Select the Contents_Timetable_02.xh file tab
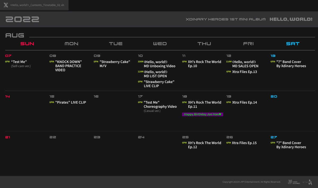 click(34, 5)
